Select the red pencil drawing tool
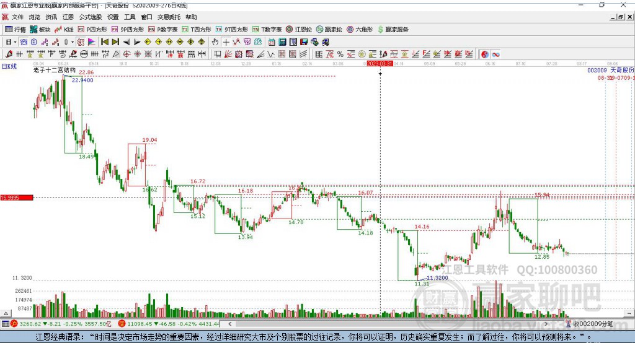Screen dimensions: 635x343 [9, 54]
